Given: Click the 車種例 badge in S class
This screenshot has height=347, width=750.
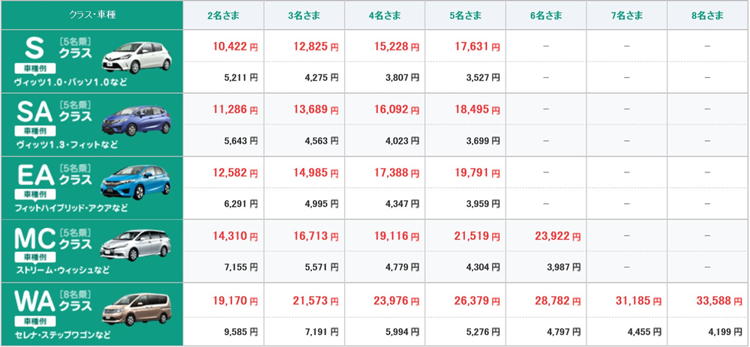Looking at the screenshot, I should 31,68.
